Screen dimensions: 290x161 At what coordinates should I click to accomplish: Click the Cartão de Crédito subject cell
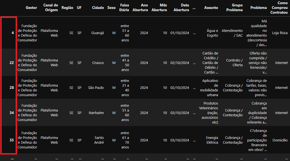[210, 63]
